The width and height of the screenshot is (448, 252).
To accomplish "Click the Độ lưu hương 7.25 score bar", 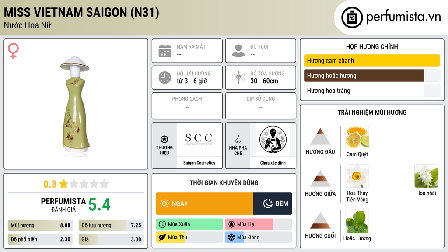I will 112,225.
